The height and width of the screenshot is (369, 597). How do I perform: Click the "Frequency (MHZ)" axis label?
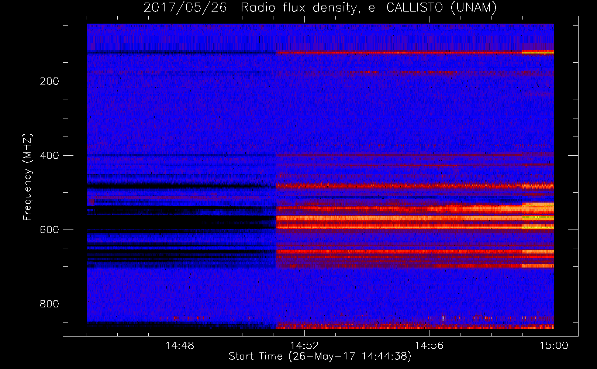tap(28, 177)
